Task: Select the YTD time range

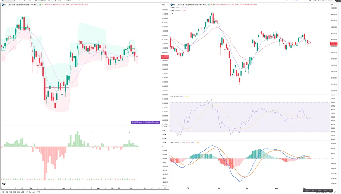Action: pyautogui.click(x=22, y=192)
